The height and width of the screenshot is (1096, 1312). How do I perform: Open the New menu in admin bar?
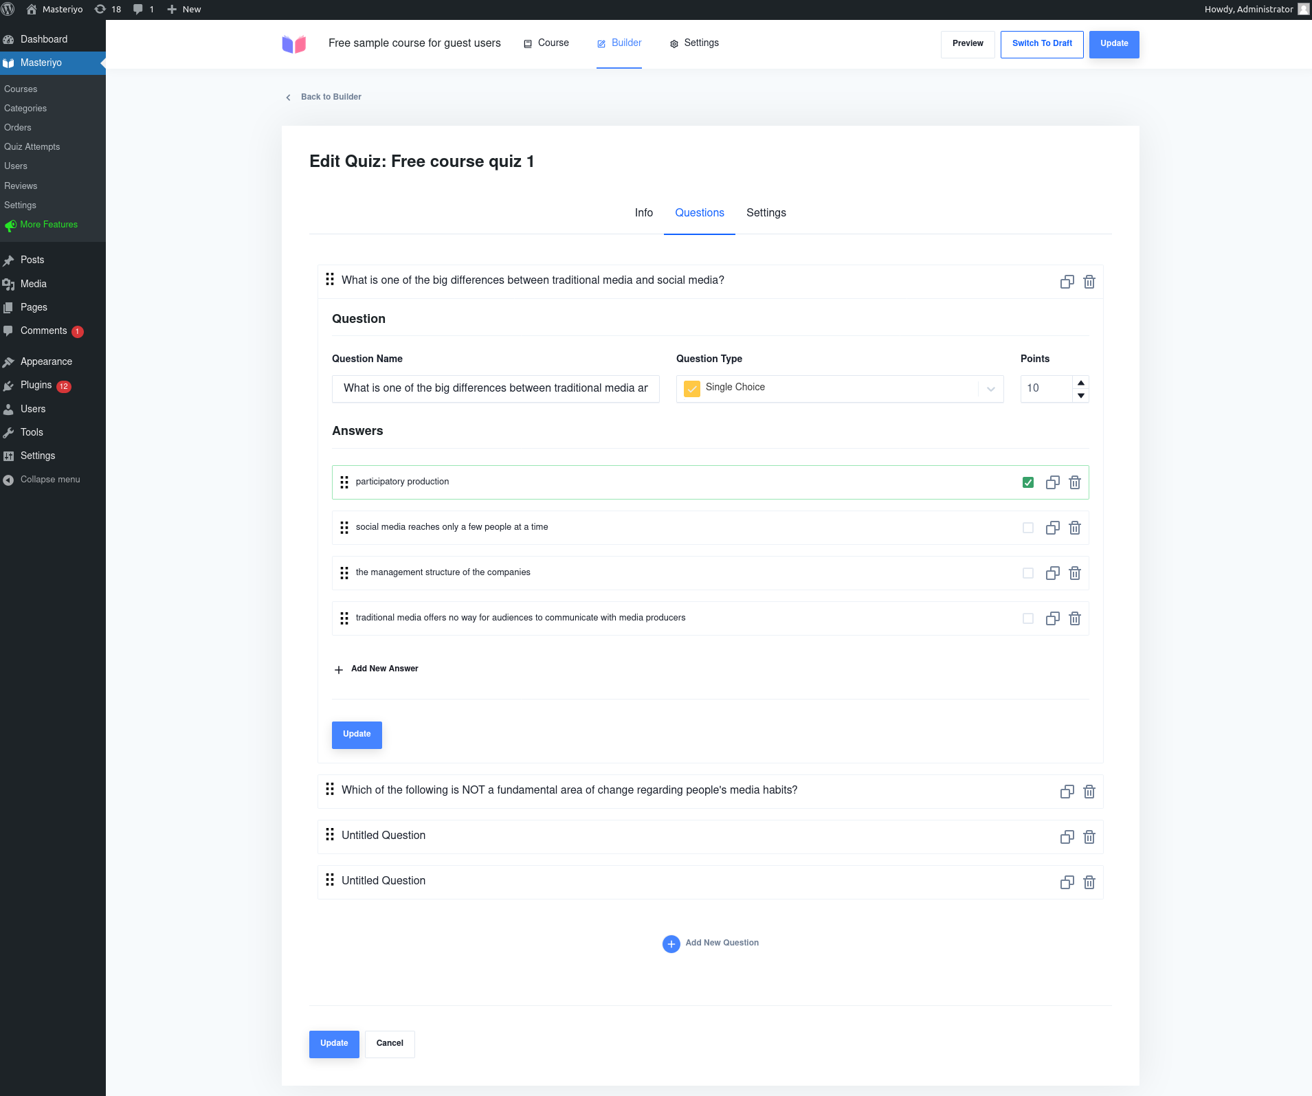coord(184,9)
